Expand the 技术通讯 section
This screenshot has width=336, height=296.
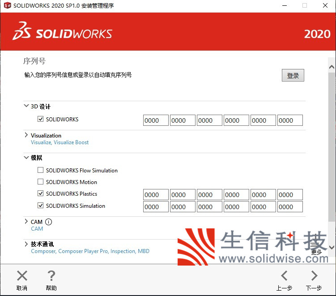(26, 244)
